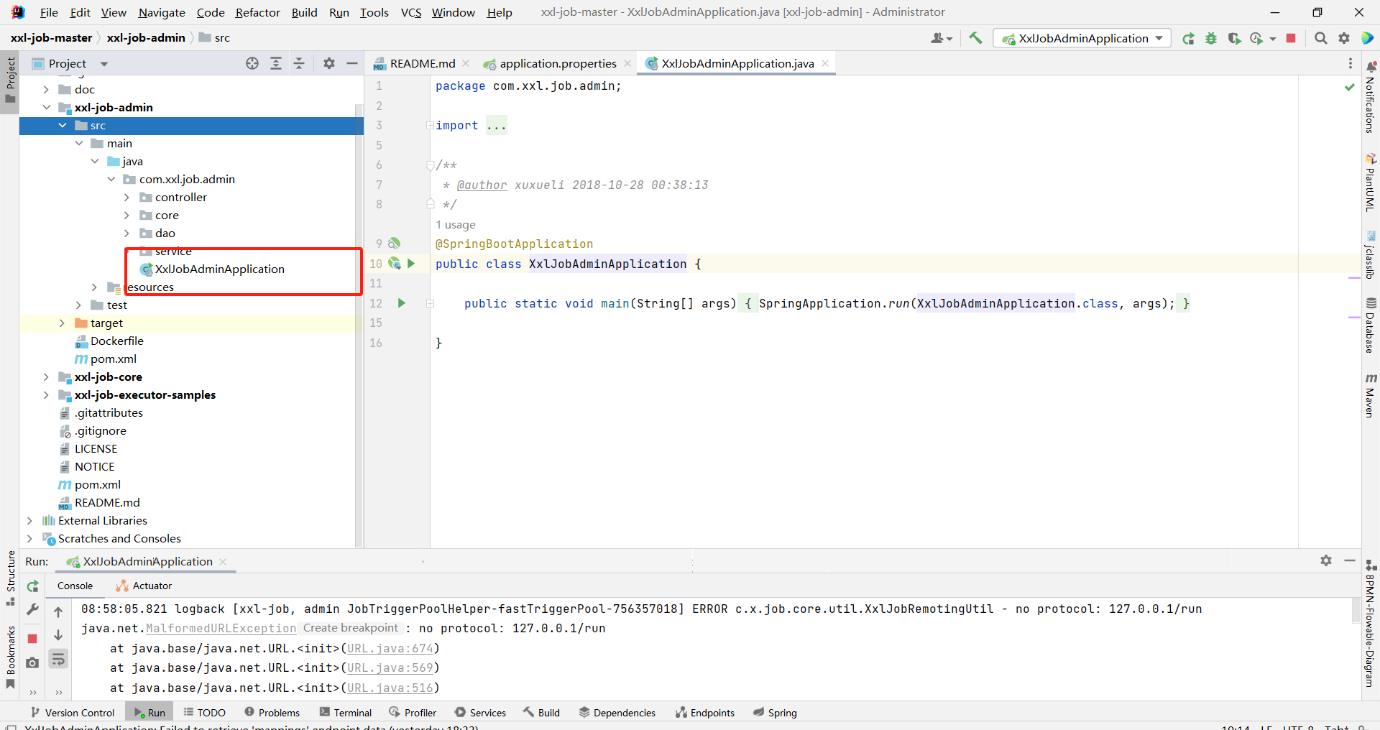Select the Console tab
The image size is (1380, 730).
(x=75, y=586)
